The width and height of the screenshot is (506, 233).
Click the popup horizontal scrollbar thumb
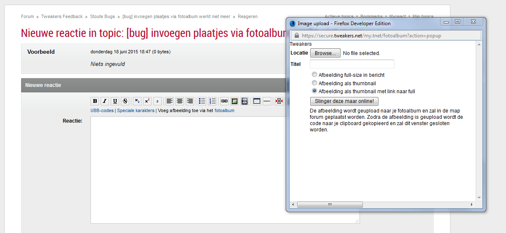(x=330, y=204)
